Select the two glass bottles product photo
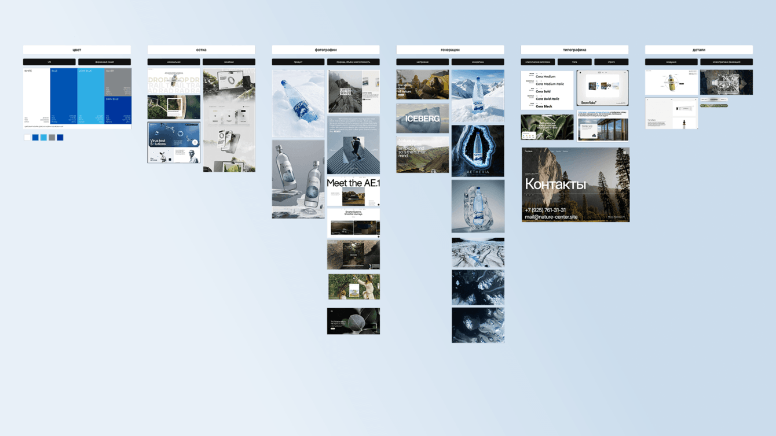776x436 pixels. pos(298,179)
